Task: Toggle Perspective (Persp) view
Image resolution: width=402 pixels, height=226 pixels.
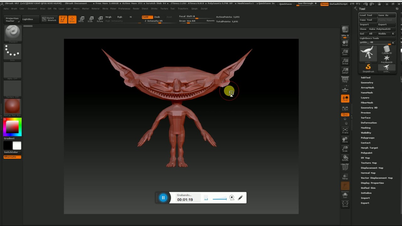Action: [345, 80]
